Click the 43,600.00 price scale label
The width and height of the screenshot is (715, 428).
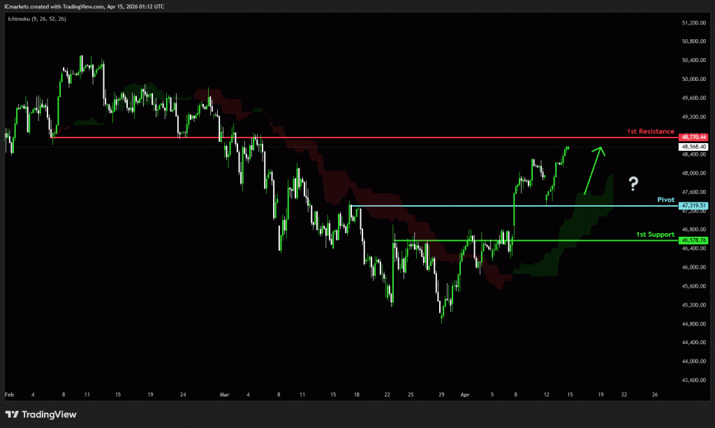pos(693,380)
